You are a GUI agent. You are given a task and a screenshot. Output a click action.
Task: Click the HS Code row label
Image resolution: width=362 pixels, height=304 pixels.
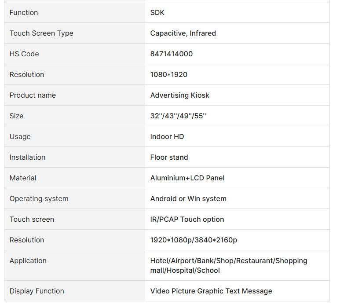[24, 54]
